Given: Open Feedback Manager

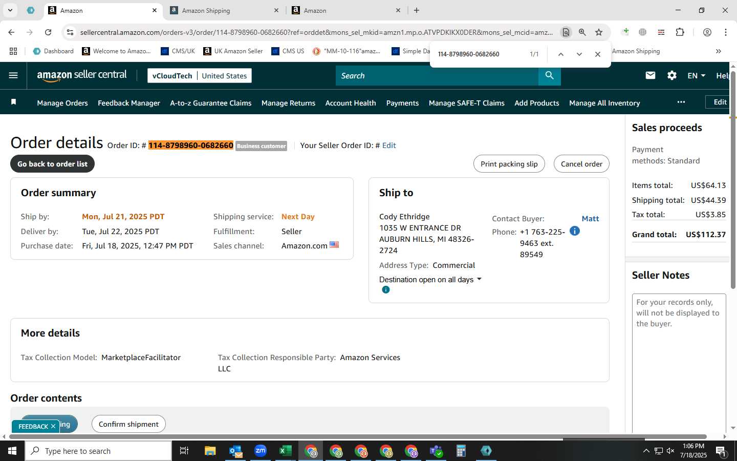Looking at the screenshot, I should (x=129, y=103).
